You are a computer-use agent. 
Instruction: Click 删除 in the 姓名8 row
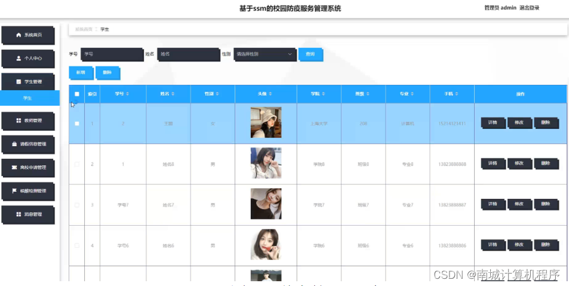pos(546,164)
